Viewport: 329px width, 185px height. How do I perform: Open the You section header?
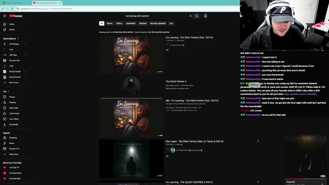tap(6, 91)
